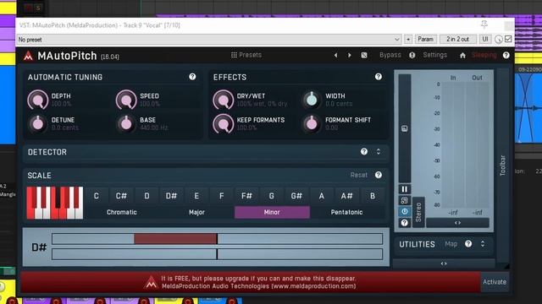This screenshot has height=304, width=542.
Task: Toggle note A in the scale
Action: point(322,196)
